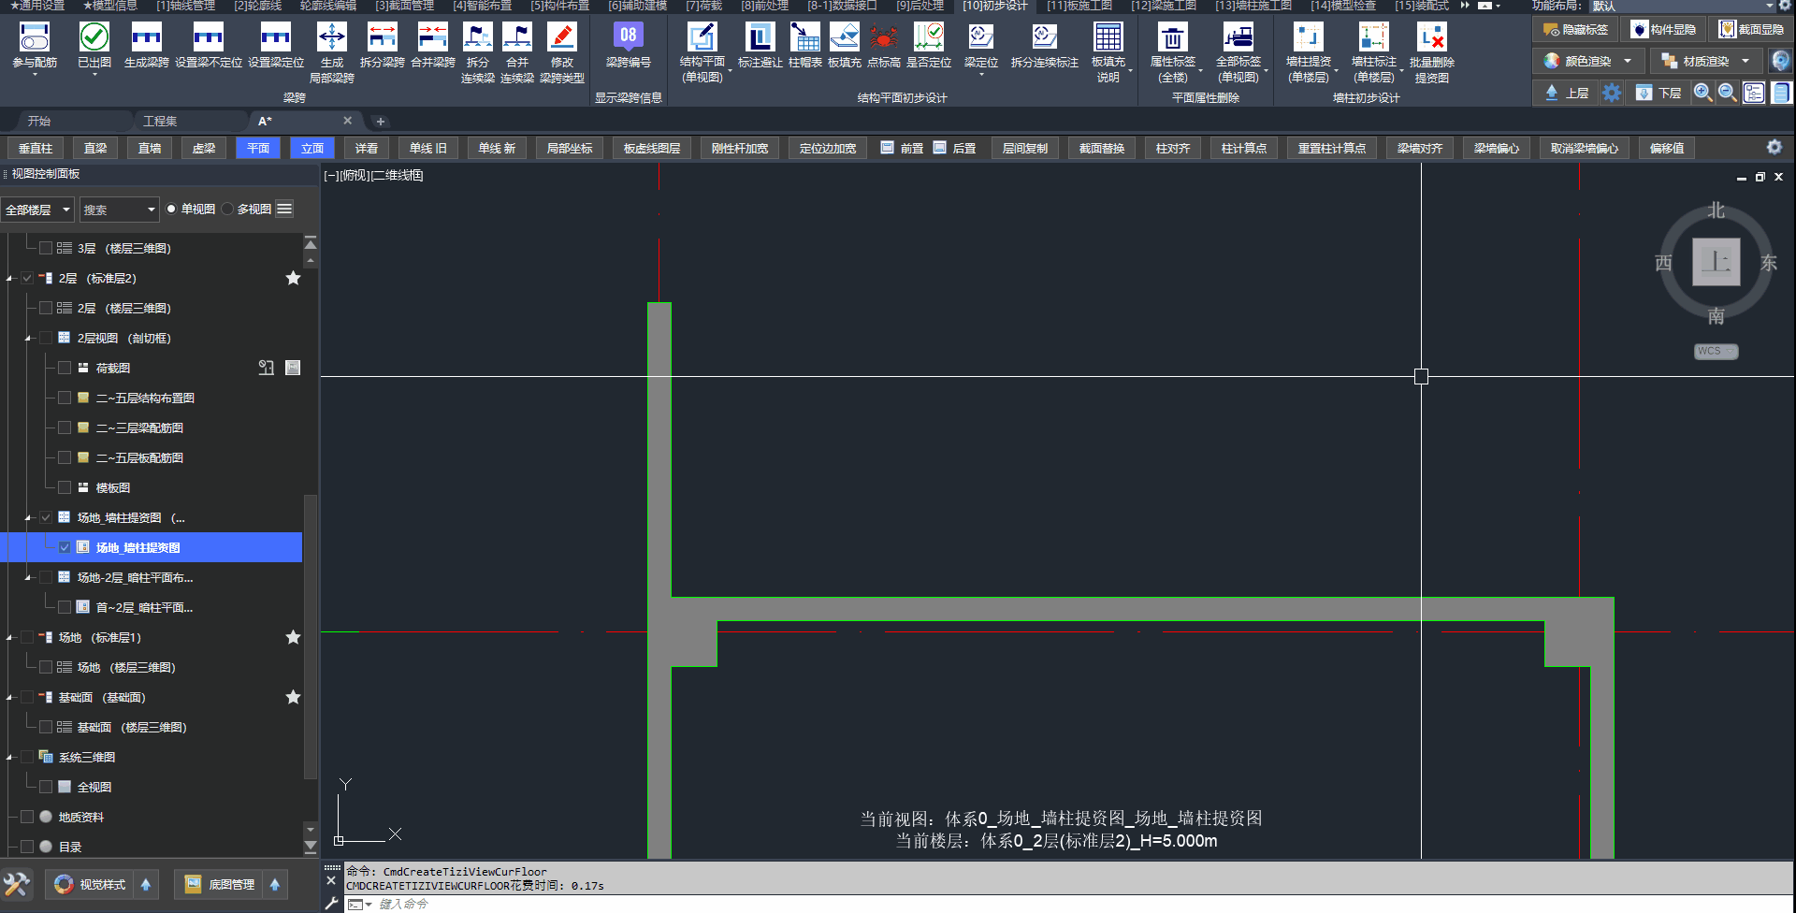1796x913 pixels.
Task: Check the 荷载图 checkbox
Action: coord(65,368)
